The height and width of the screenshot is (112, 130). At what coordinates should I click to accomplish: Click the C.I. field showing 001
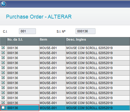[27, 31]
